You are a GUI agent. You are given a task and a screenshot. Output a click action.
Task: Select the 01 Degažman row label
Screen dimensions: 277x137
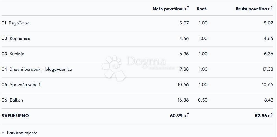(16, 23)
